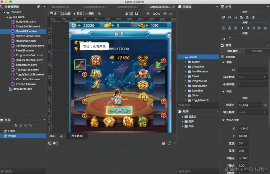Select PanelSkin.exml in file tree

25,50
